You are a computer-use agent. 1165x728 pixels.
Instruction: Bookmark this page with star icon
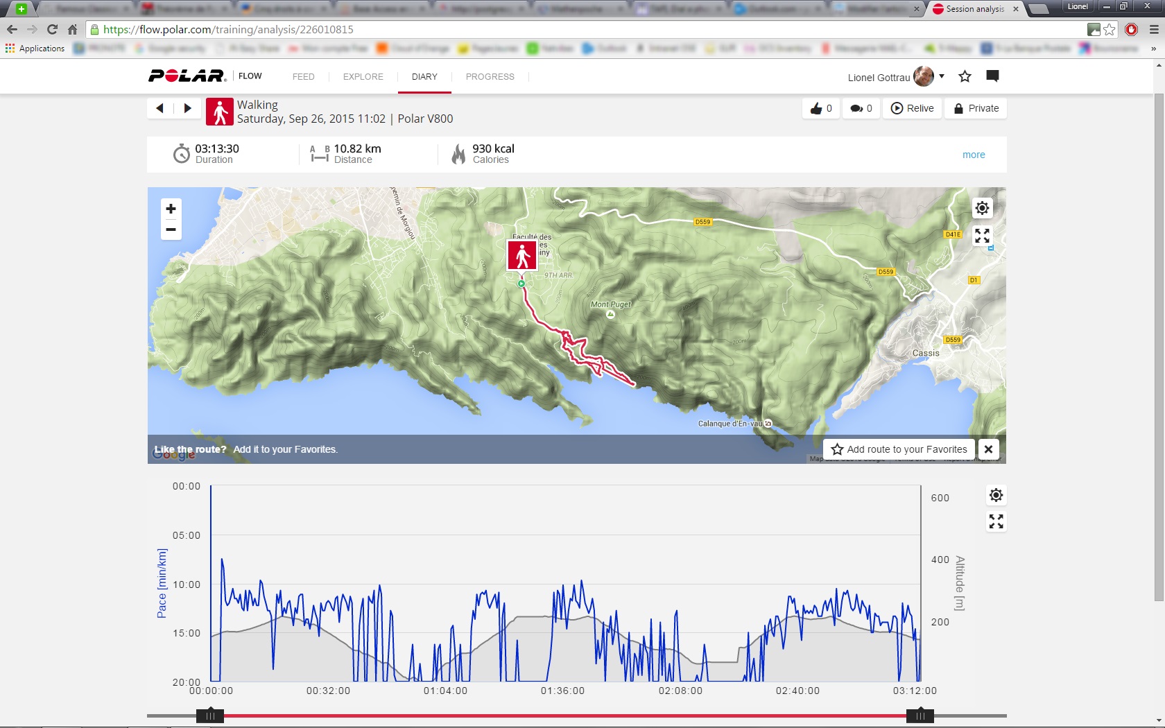click(1110, 30)
